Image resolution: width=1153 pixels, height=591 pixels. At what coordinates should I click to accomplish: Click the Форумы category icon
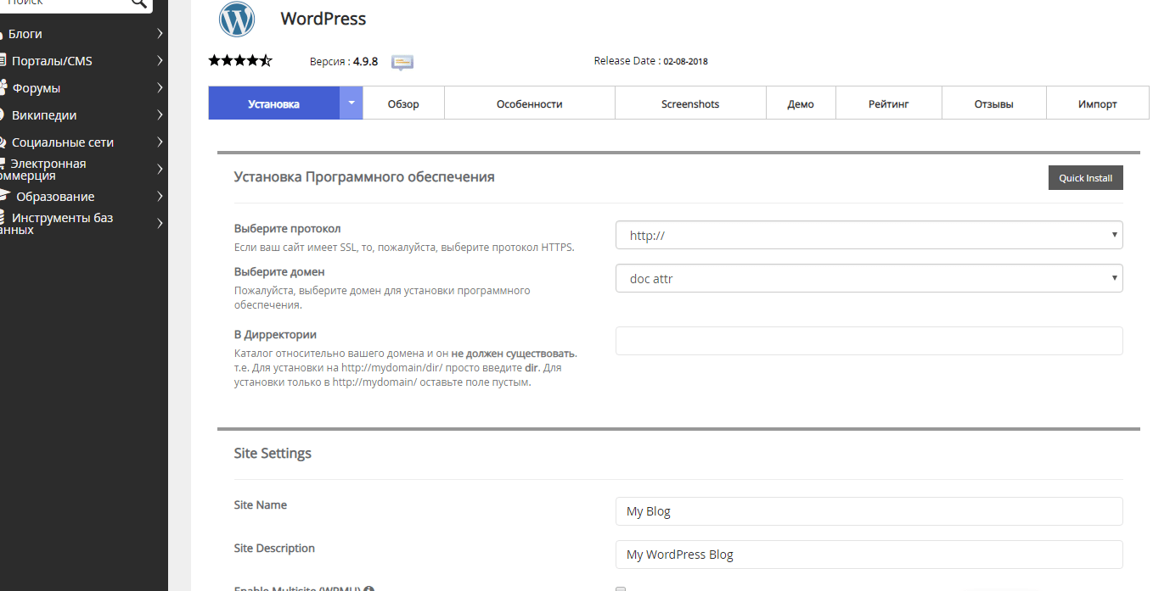[3, 88]
